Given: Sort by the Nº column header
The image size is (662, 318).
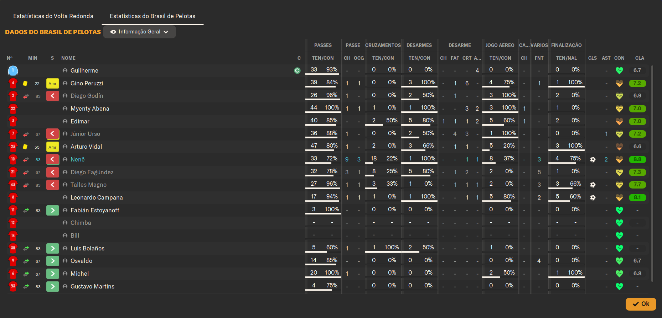Looking at the screenshot, I should [x=10, y=58].
